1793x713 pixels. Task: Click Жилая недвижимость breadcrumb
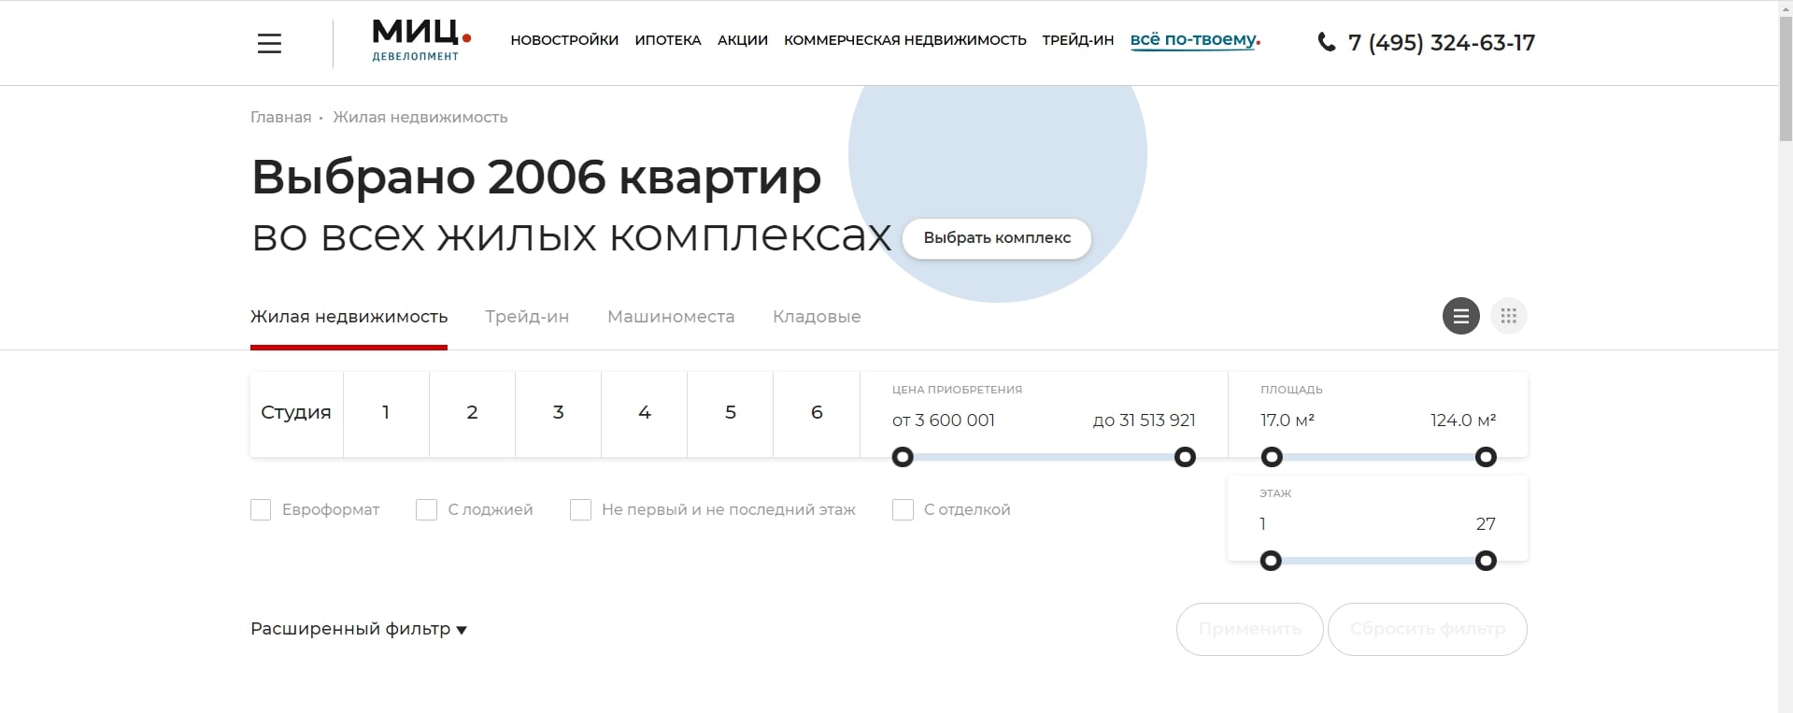420,117
